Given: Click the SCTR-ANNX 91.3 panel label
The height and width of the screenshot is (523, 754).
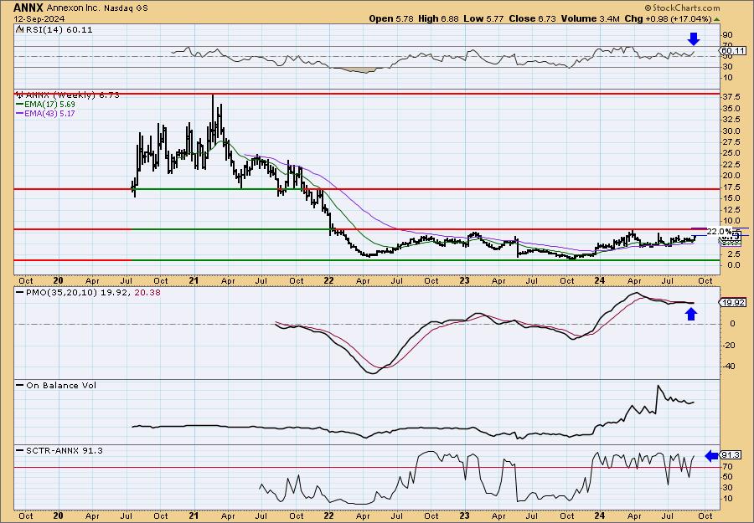Looking at the screenshot, I should (64, 450).
